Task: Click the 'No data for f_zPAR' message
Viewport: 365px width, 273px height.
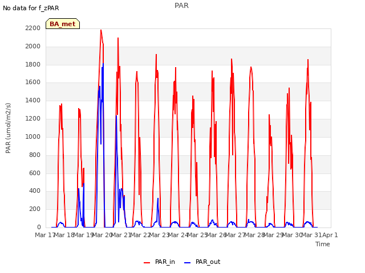Action: (31, 8)
